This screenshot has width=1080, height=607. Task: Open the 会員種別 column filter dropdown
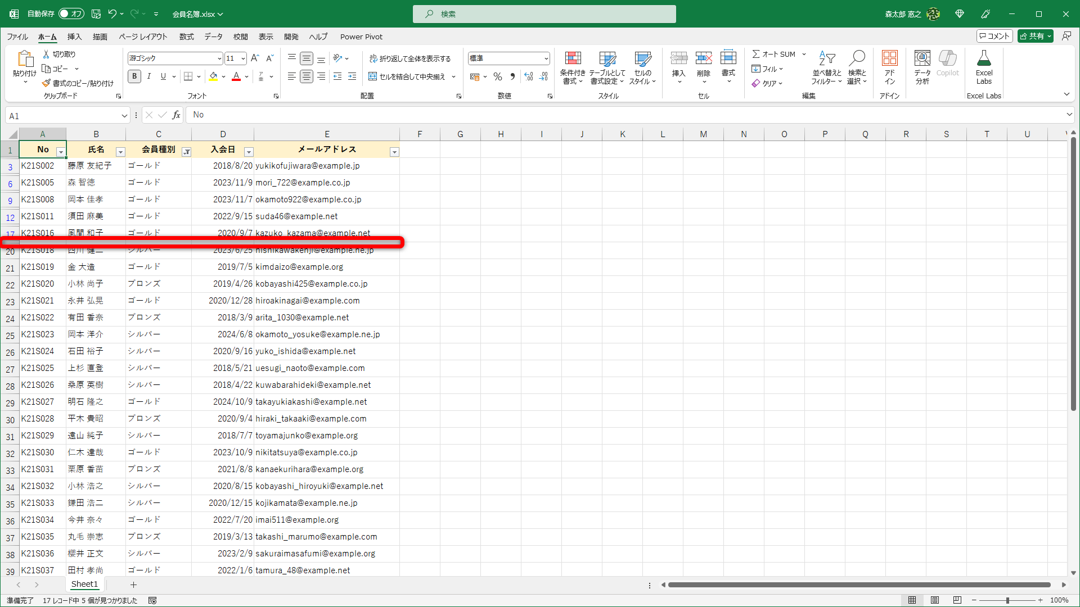tap(186, 152)
